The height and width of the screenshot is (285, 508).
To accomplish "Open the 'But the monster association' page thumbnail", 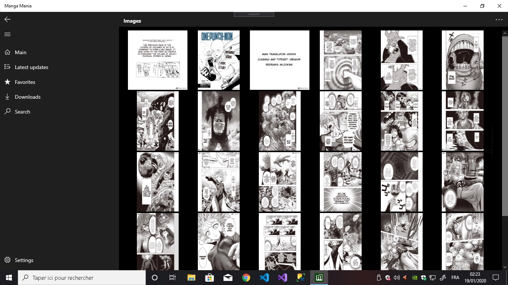I will pyautogui.click(x=341, y=182).
